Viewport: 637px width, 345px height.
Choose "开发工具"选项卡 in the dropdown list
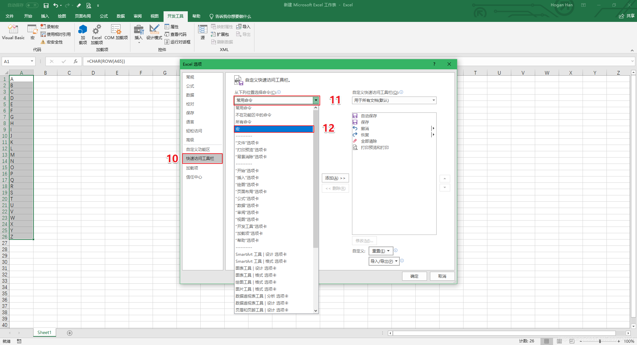(x=274, y=226)
